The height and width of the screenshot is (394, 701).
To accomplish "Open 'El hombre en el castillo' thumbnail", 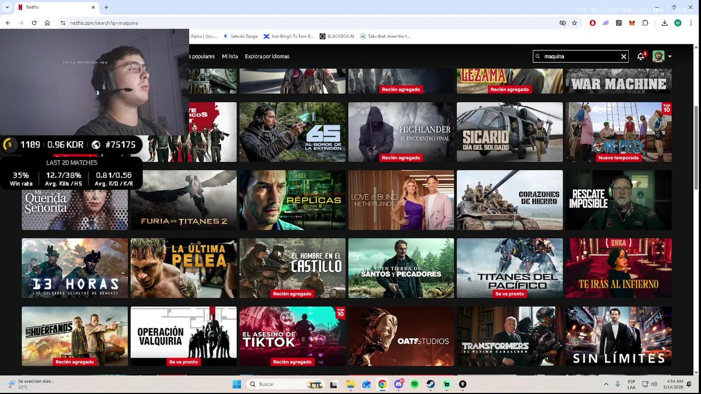I will coord(292,268).
